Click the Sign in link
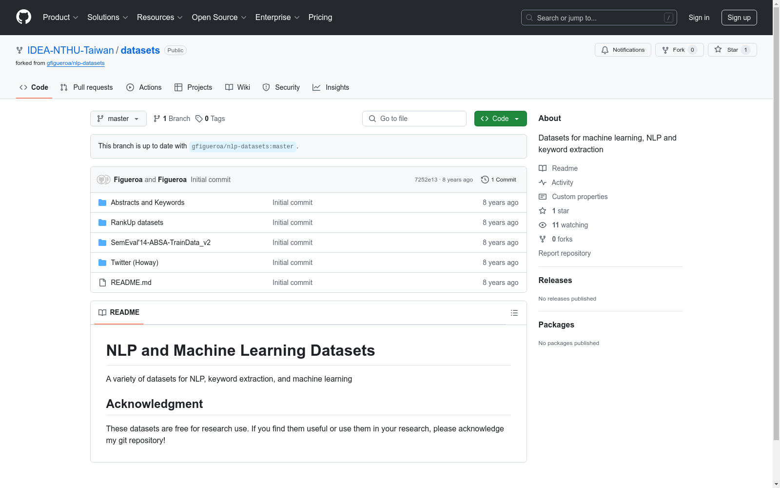Screen dimensions: 780x488 point(699,18)
